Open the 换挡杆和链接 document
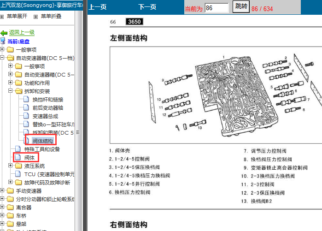 (x=48, y=100)
